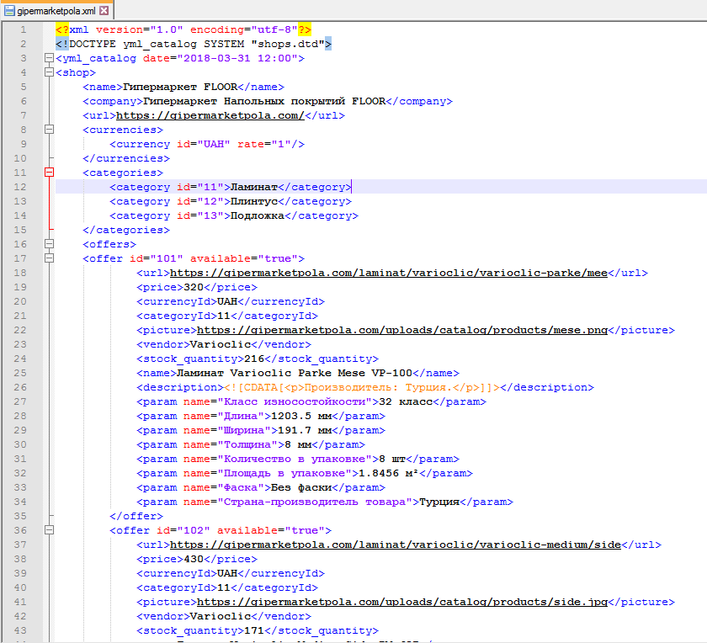Select the gipermarketpola.xml tab

point(56,10)
